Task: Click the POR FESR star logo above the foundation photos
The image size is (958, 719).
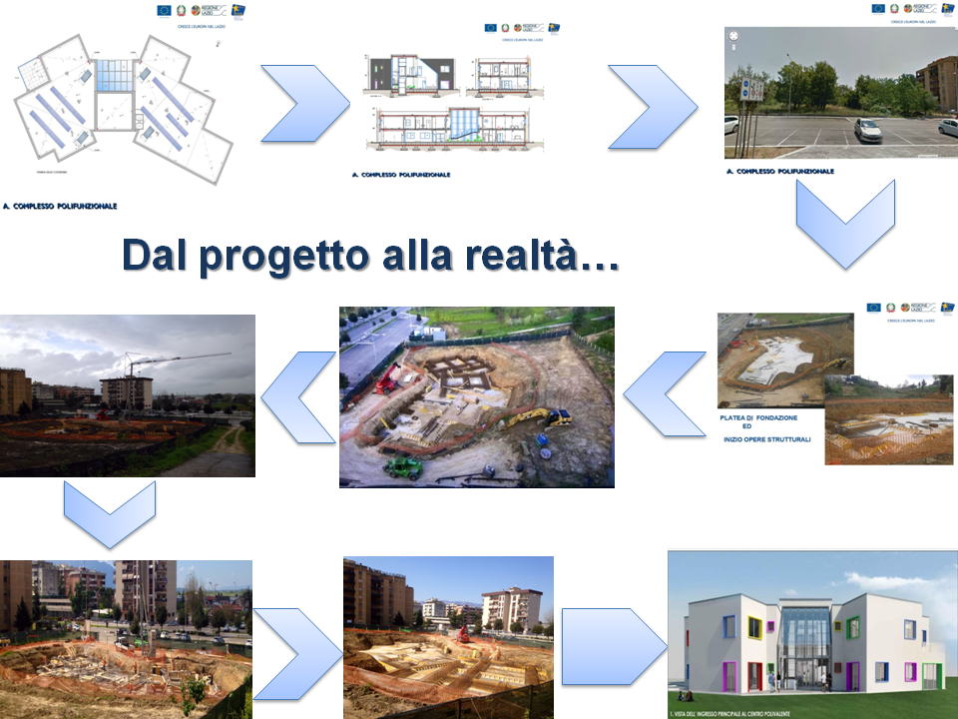Action: click(947, 308)
